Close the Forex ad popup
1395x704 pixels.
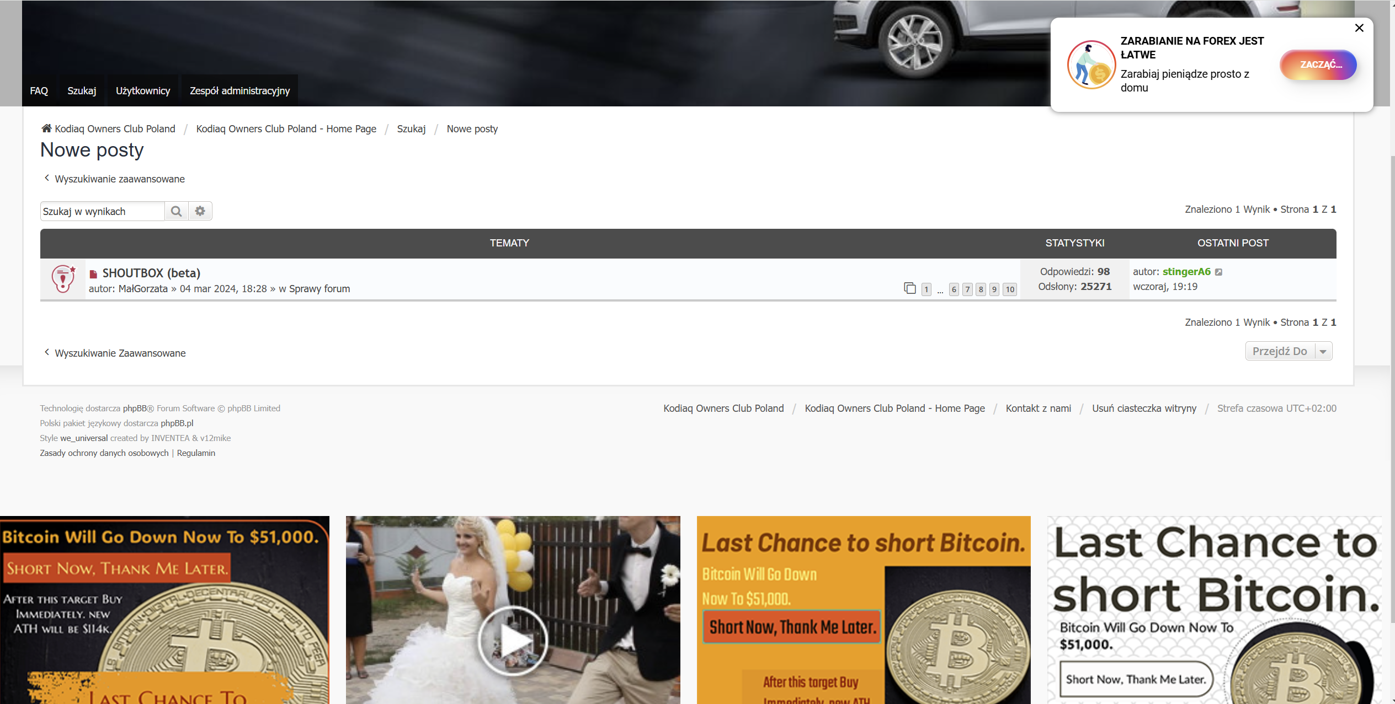click(x=1359, y=28)
